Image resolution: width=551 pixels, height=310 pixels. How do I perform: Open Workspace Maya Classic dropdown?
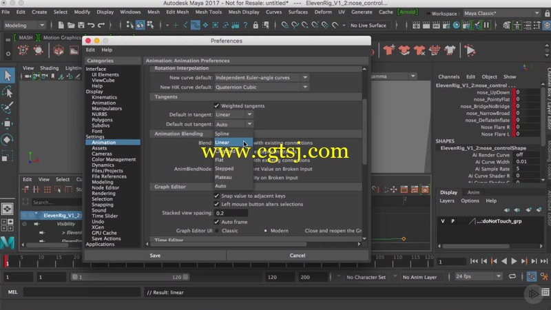coord(501,13)
